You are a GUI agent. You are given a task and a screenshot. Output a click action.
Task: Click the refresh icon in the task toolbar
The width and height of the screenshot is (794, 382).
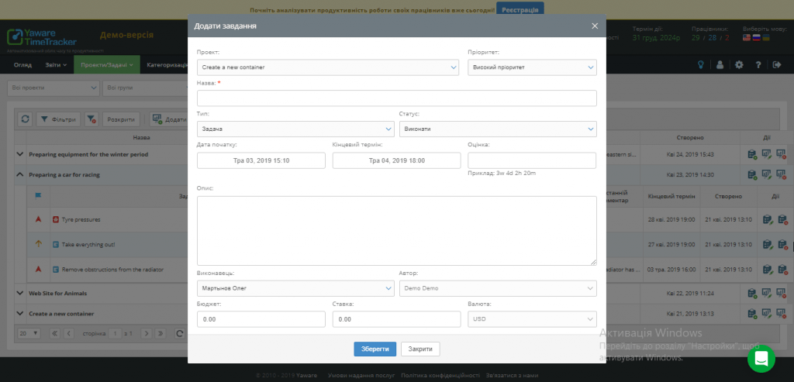click(x=25, y=119)
